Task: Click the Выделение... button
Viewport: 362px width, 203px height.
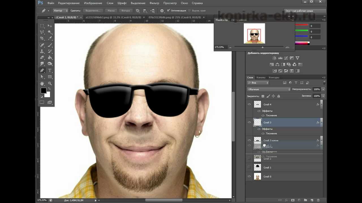Action: pos(93,10)
